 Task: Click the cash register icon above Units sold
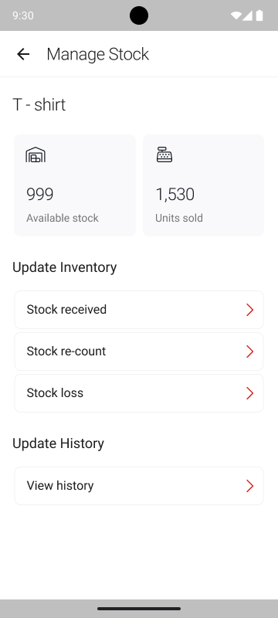click(164, 154)
